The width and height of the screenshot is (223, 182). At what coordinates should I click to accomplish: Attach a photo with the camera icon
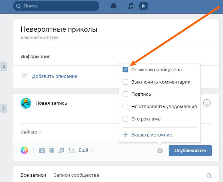click(x=42, y=150)
